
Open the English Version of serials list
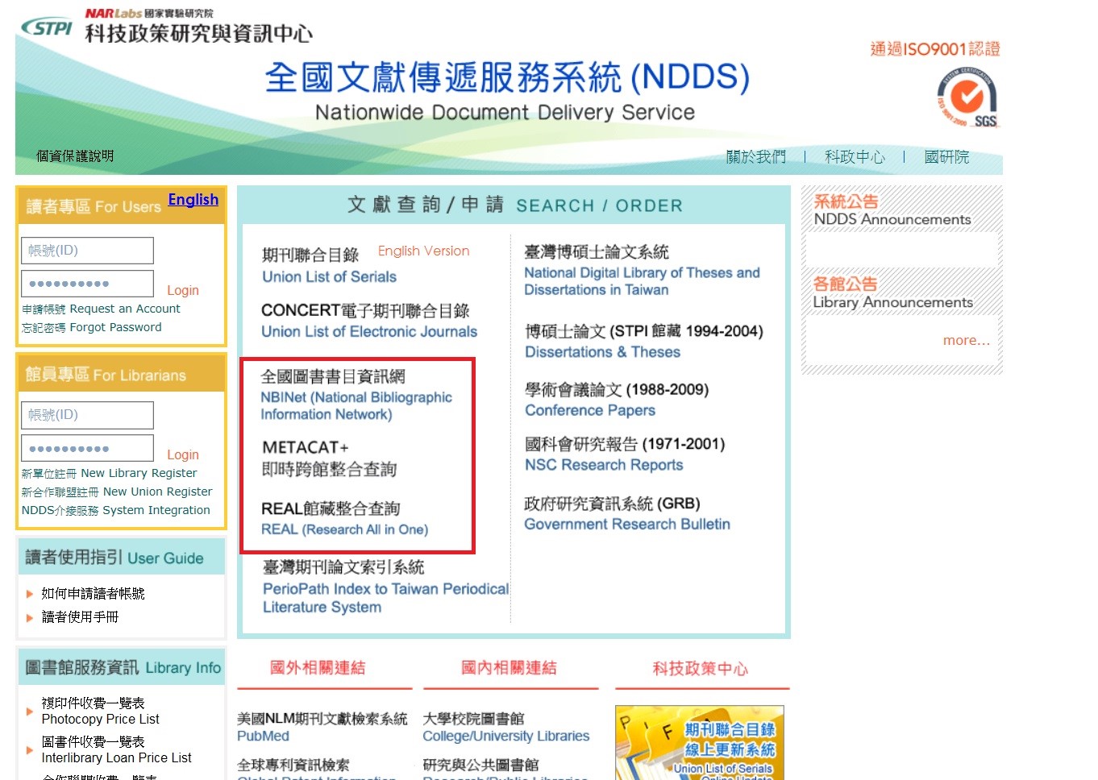(x=423, y=251)
